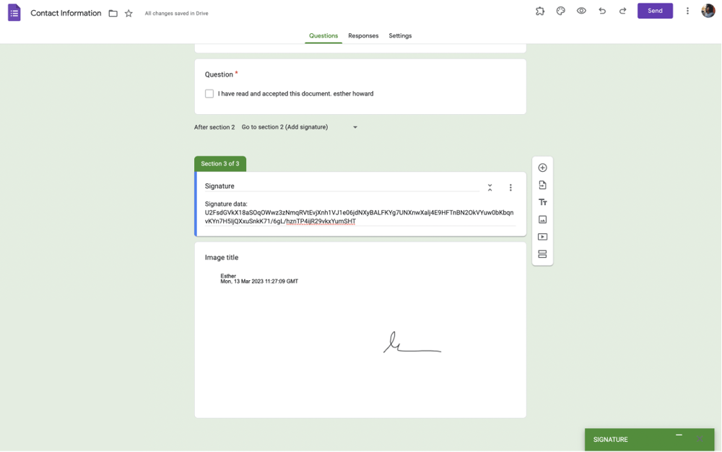Click the Add image icon in side toolbar
This screenshot has height=452, width=722.
coord(542,220)
